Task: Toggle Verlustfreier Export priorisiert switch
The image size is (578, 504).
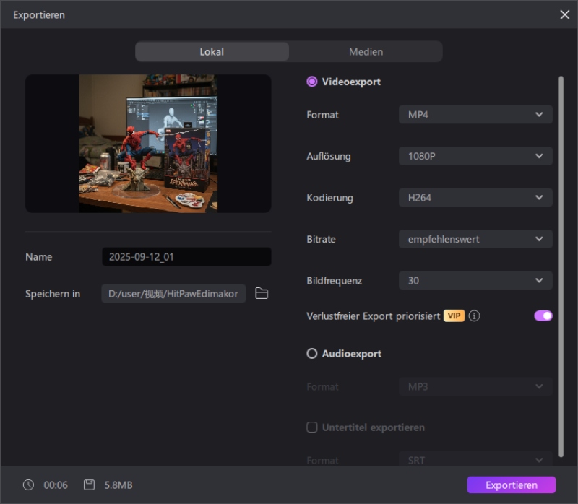Action: 543,316
